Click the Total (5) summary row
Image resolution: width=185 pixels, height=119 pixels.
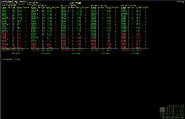[172, 115]
